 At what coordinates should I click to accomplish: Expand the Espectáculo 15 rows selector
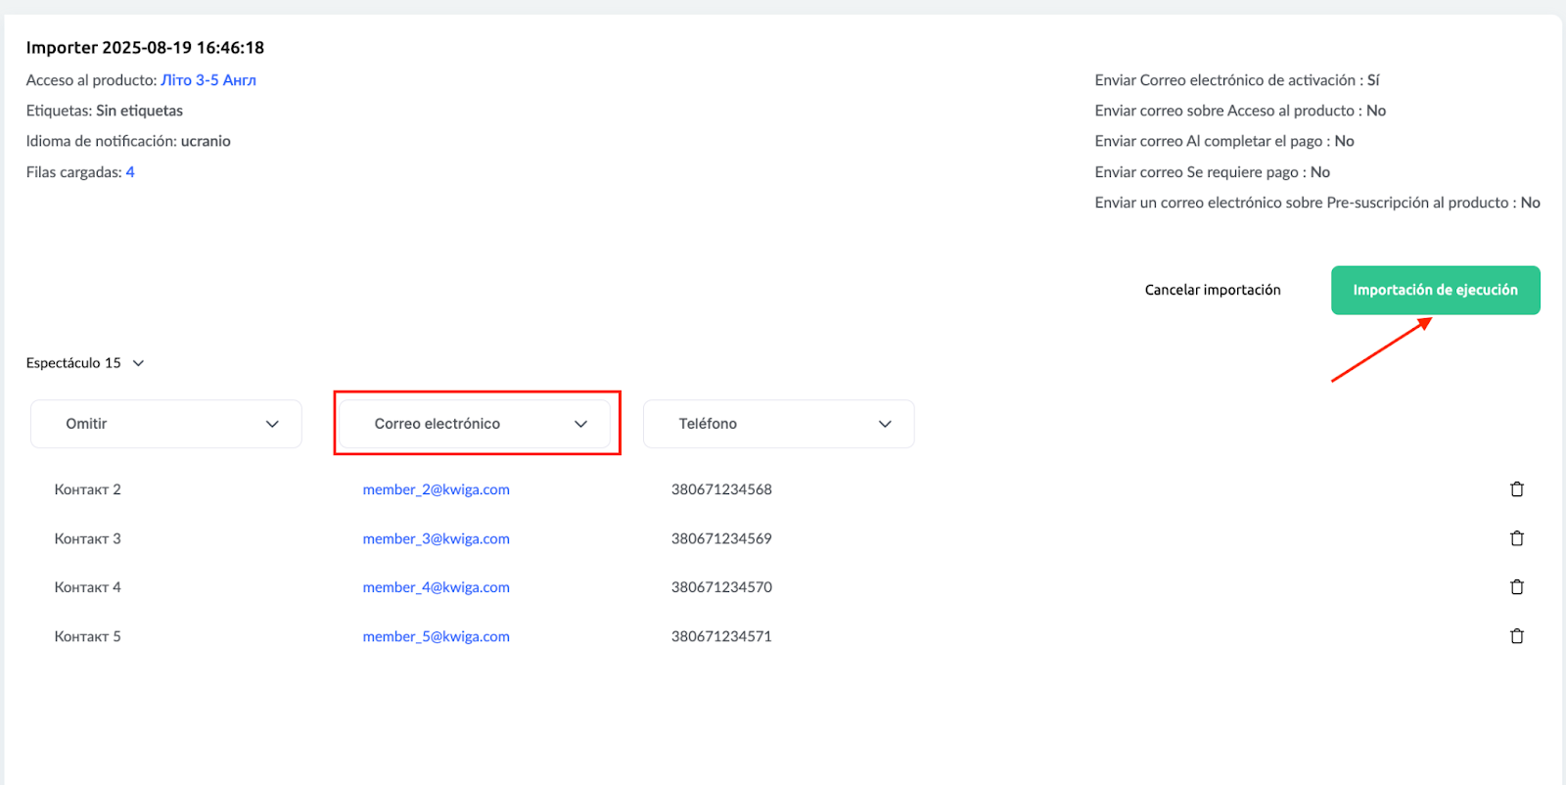85,363
